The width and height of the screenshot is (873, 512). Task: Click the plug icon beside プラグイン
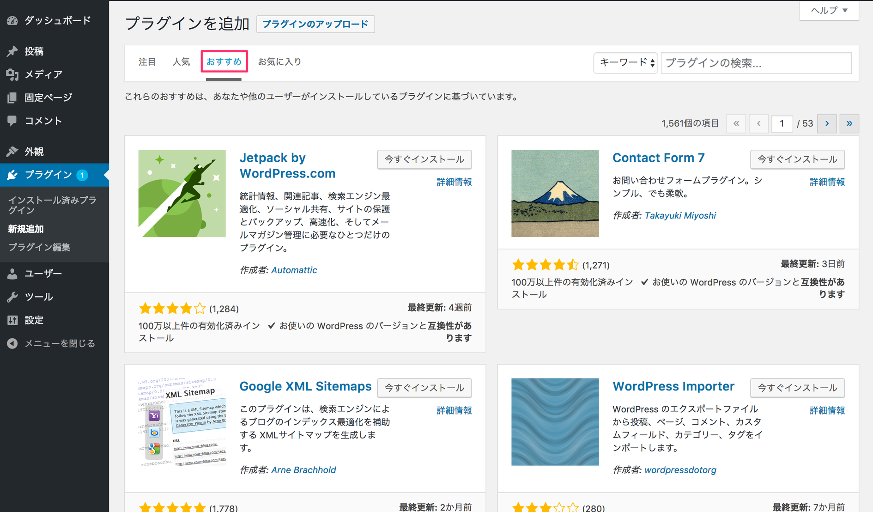coord(12,175)
